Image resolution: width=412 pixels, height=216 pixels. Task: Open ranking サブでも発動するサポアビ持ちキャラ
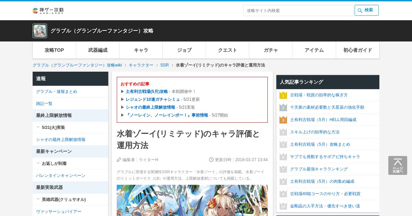pos(325,157)
